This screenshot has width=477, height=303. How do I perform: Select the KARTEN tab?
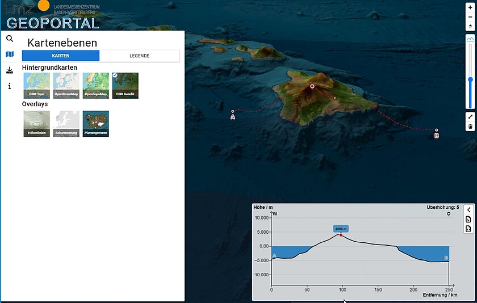[61, 56]
